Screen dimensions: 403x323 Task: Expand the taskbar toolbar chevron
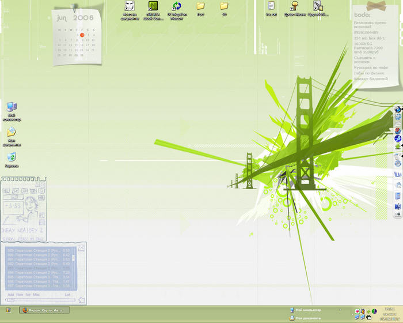[x=340, y=310]
